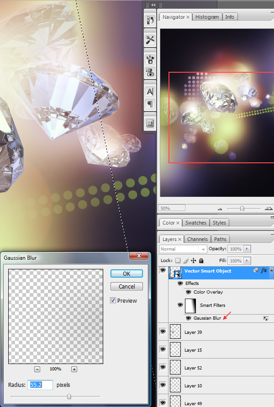This screenshot has height=407, width=274.
Task: Collapse Vector Smart Object effects list arrow
Action: pos(271,270)
